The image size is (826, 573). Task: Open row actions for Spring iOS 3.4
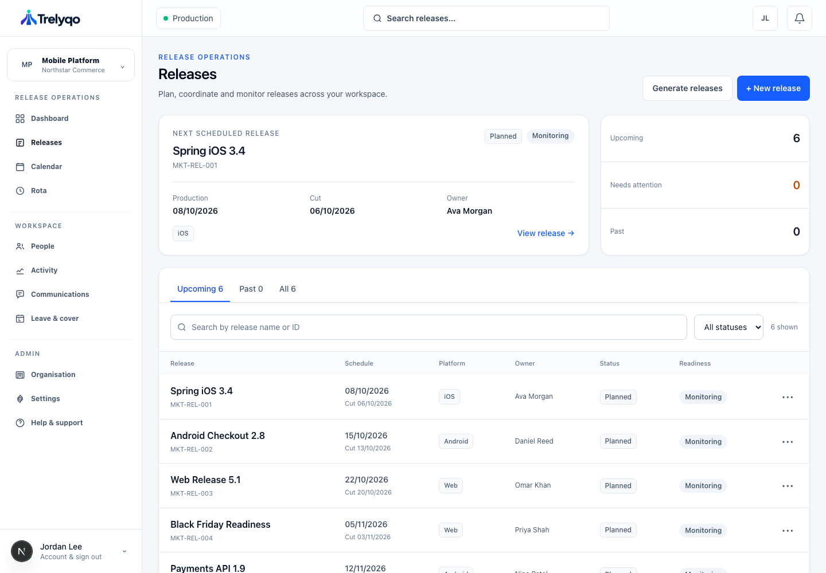[788, 397]
